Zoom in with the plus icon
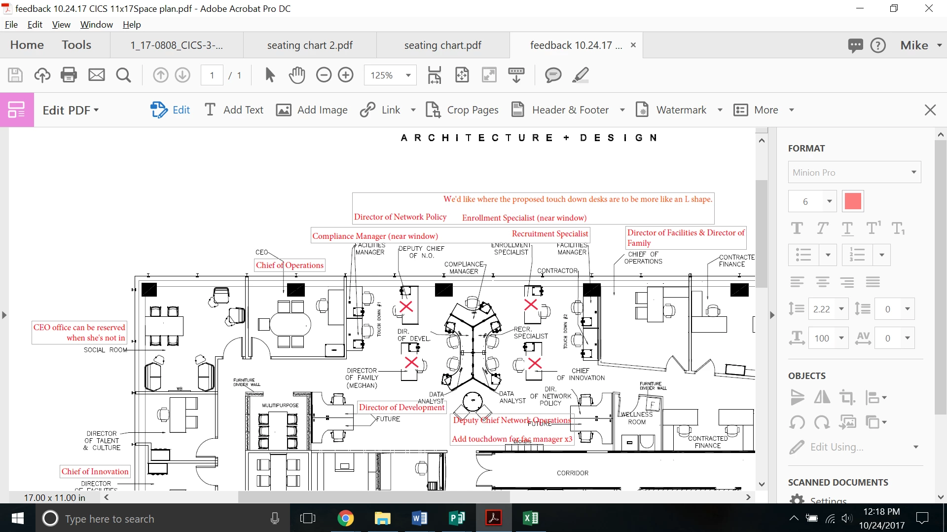This screenshot has width=947, height=532. click(346, 75)
